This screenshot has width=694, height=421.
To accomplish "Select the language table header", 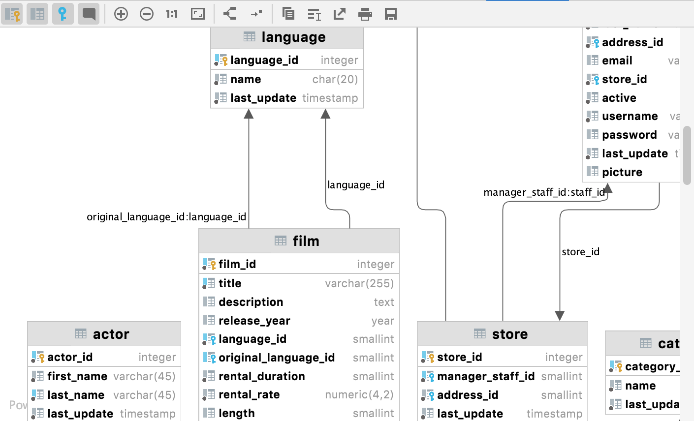I will (287, 37).
